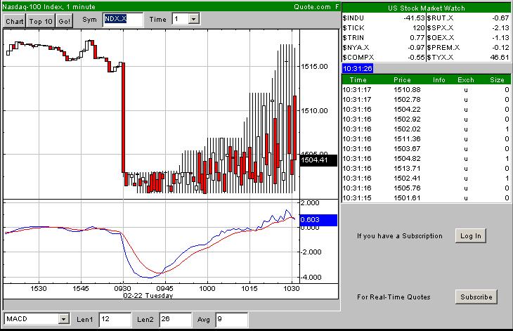513x331 pixels.
Task: Click the 10:31:26 clock display
Action: [x=358, y=68]
